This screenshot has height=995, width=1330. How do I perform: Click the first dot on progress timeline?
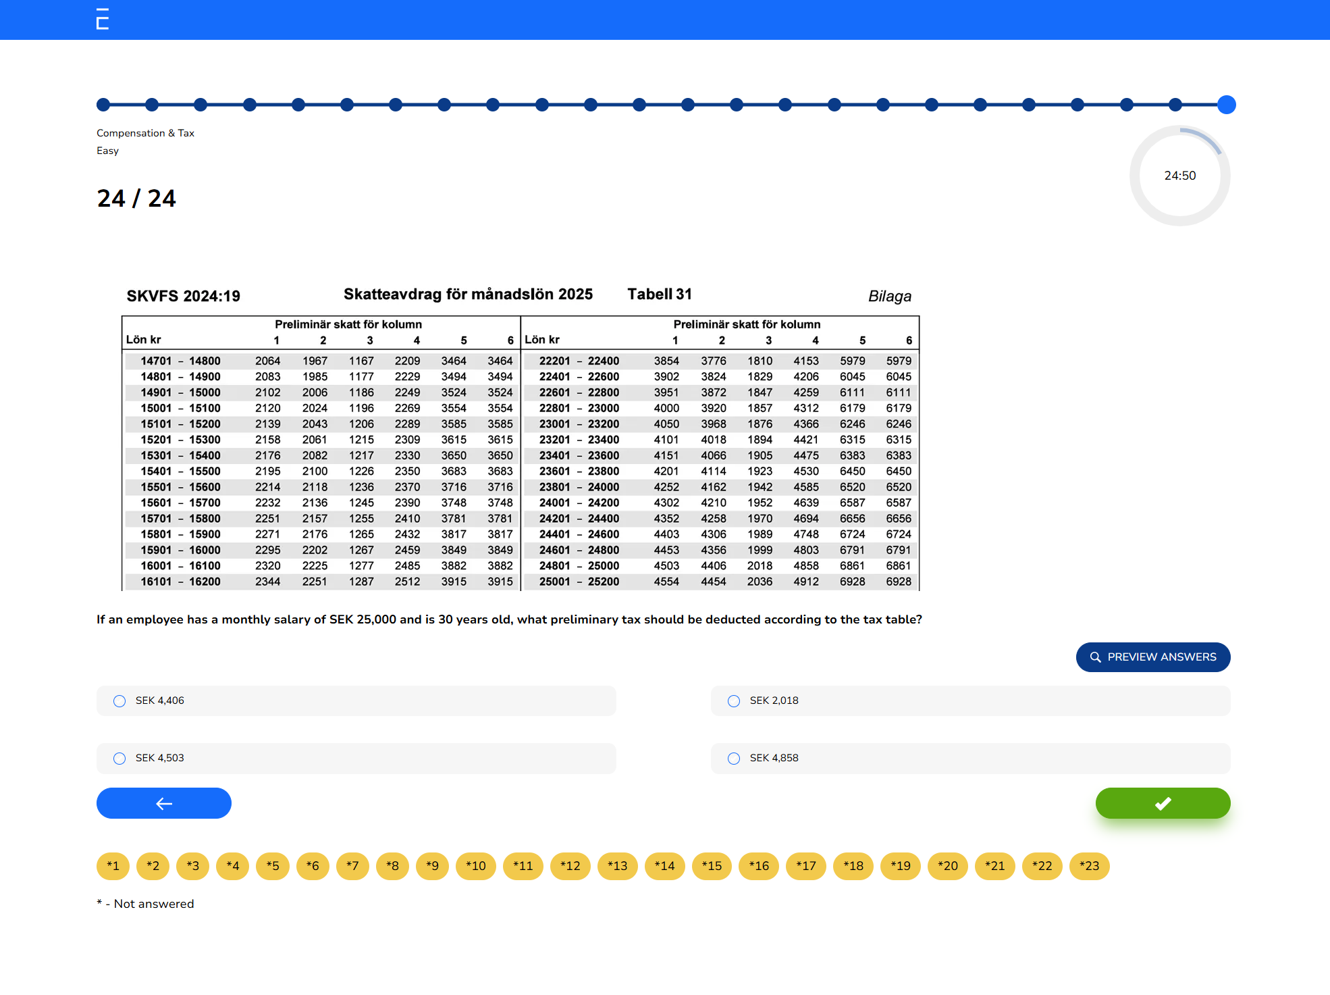click(103, 105)
